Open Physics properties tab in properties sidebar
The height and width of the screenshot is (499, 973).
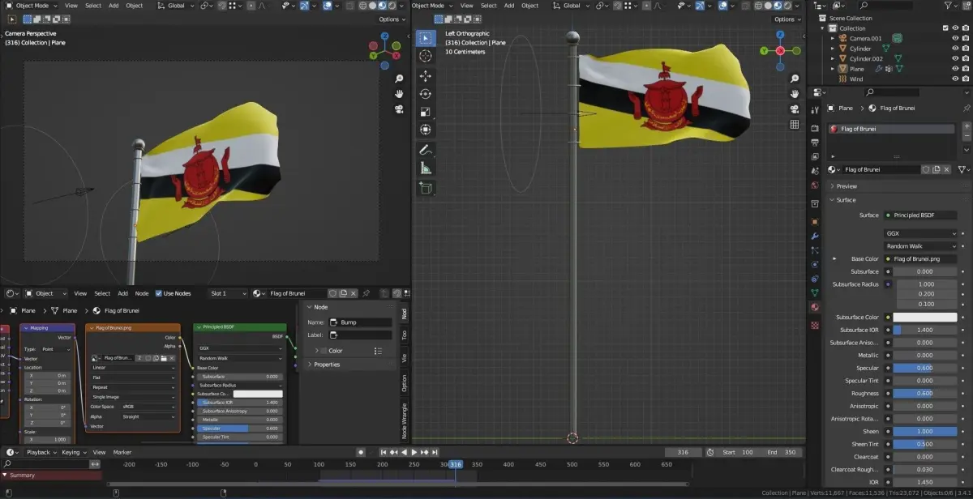click(815, 264)
